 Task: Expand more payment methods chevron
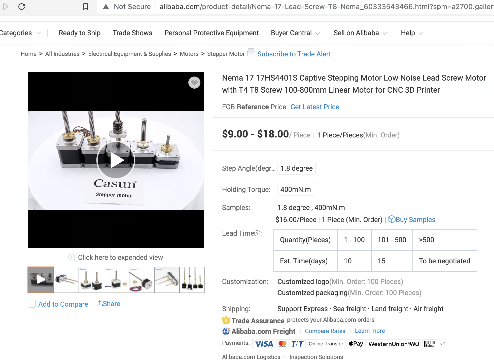coord(442,344)
